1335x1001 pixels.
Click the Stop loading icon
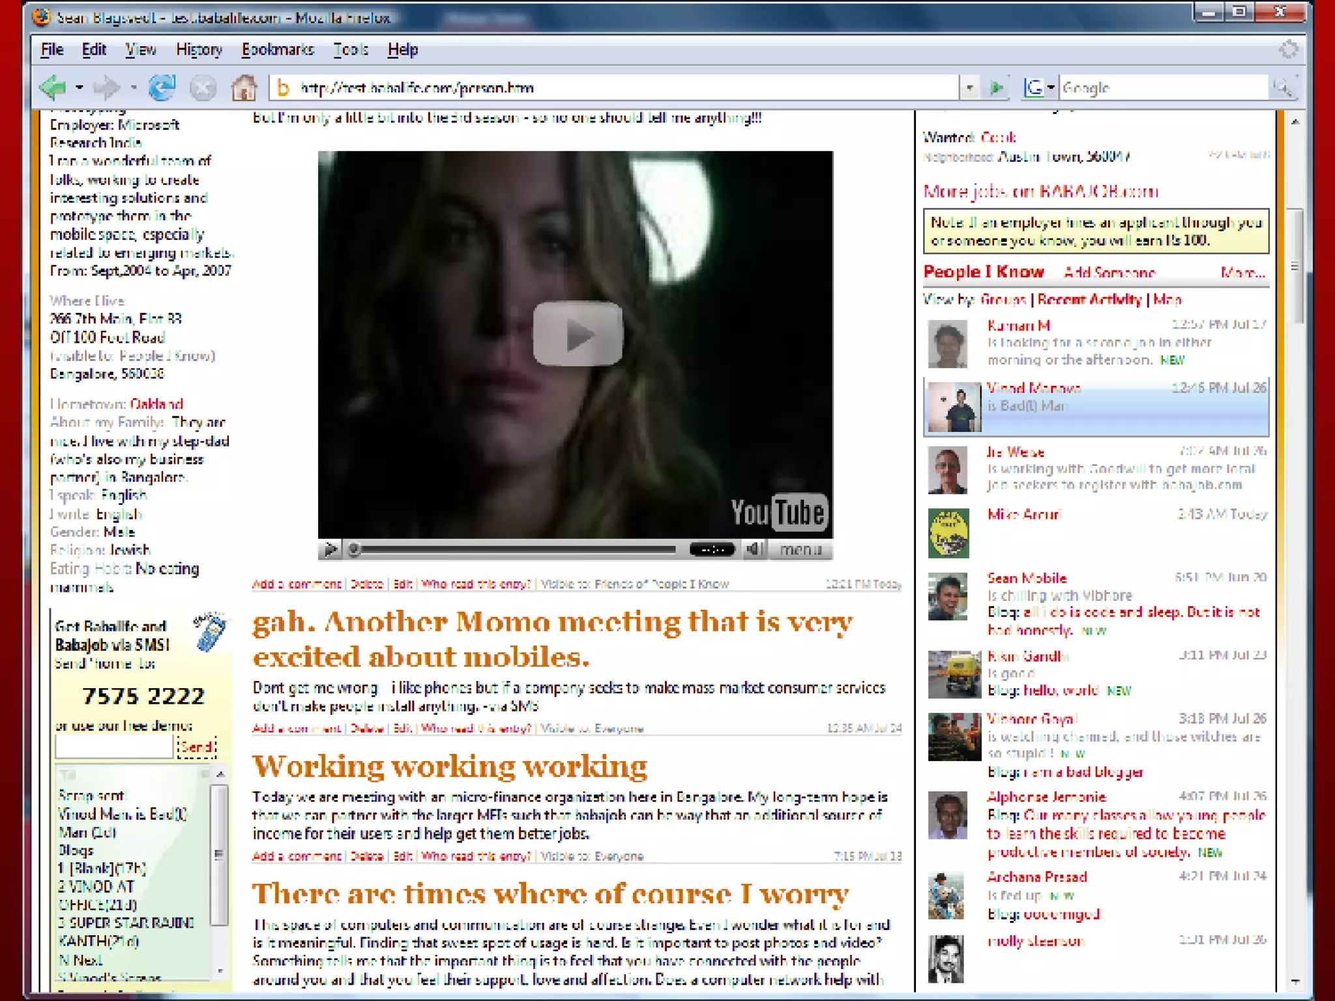pyautogui.click(x=203, y=87)
